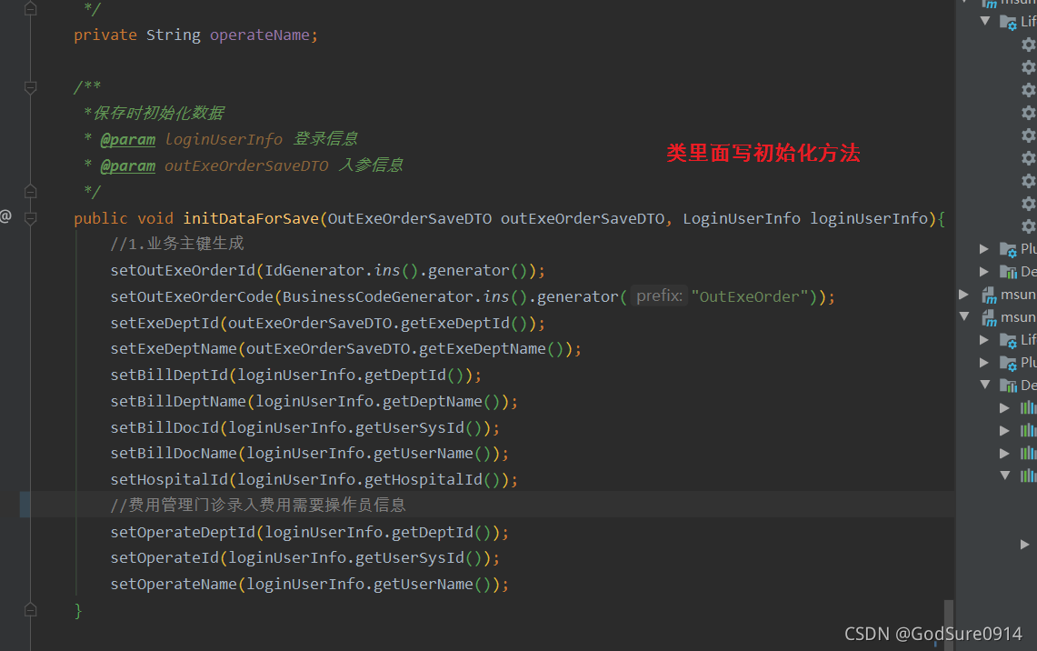Select the expanded dependency's library icon
The width and height of the screenshot is (1037, 651).
click(x=1028, y=475)
